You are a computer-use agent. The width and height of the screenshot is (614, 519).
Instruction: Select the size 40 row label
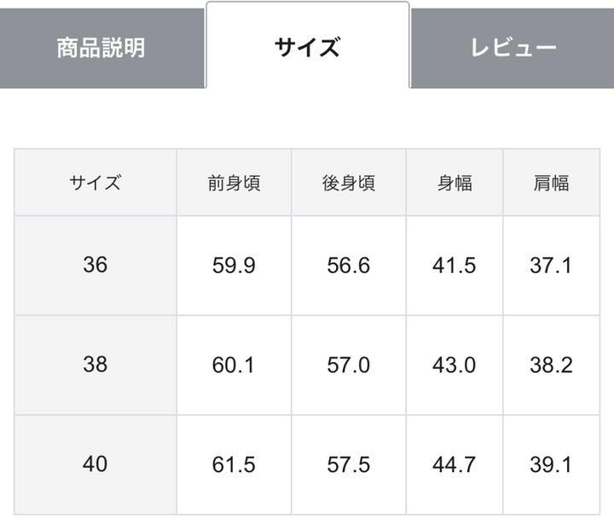[96, 464]
